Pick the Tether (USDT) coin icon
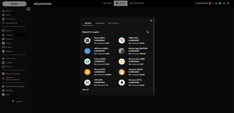The width and height of the screenshot is (234, 113). pos(87,61)
